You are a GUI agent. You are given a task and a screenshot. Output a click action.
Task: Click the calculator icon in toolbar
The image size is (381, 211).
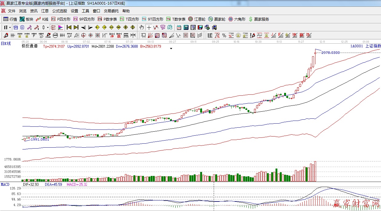pos(186,27)
